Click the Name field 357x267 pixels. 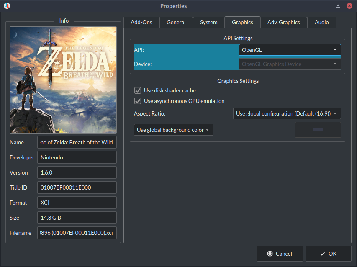point(77,142)
